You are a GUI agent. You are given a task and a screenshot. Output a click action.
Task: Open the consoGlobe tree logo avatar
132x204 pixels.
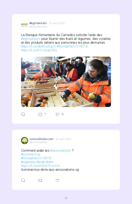point(25,140)
